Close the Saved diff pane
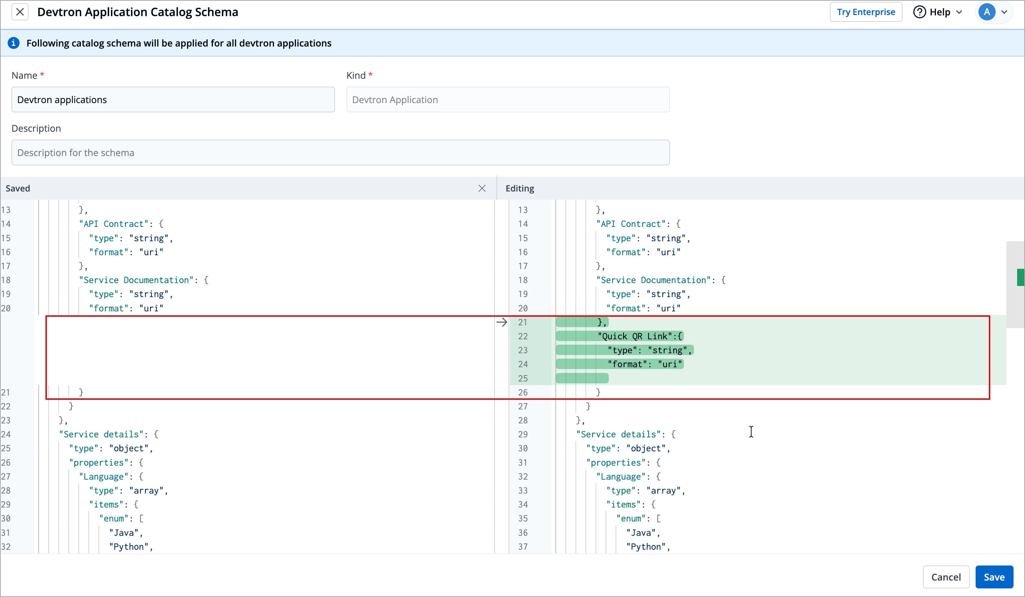The width and height of the screenshot is (1025, 597). pos(482,188)
